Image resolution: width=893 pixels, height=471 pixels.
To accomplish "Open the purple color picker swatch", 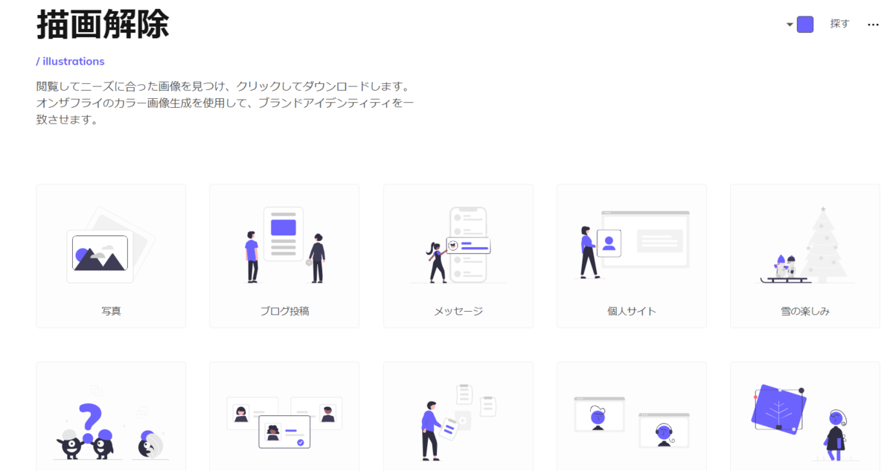I will tap(804, 25).
